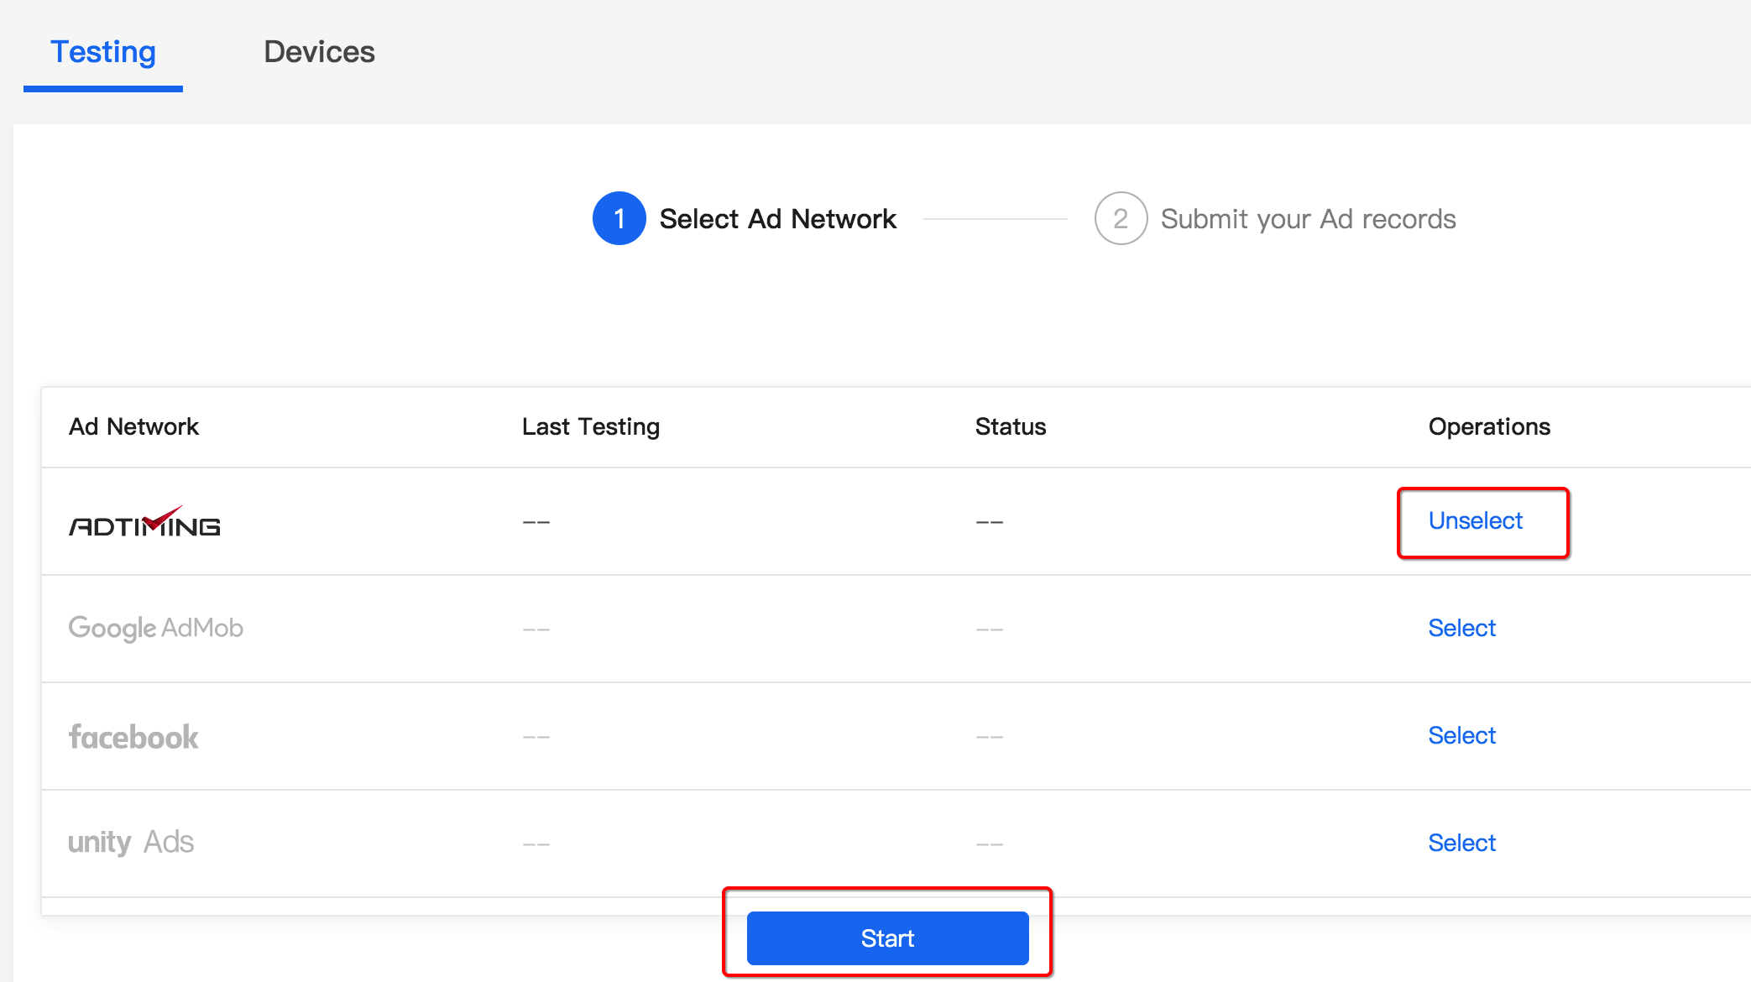Click the Google AdMob logo

pos(156,628)
